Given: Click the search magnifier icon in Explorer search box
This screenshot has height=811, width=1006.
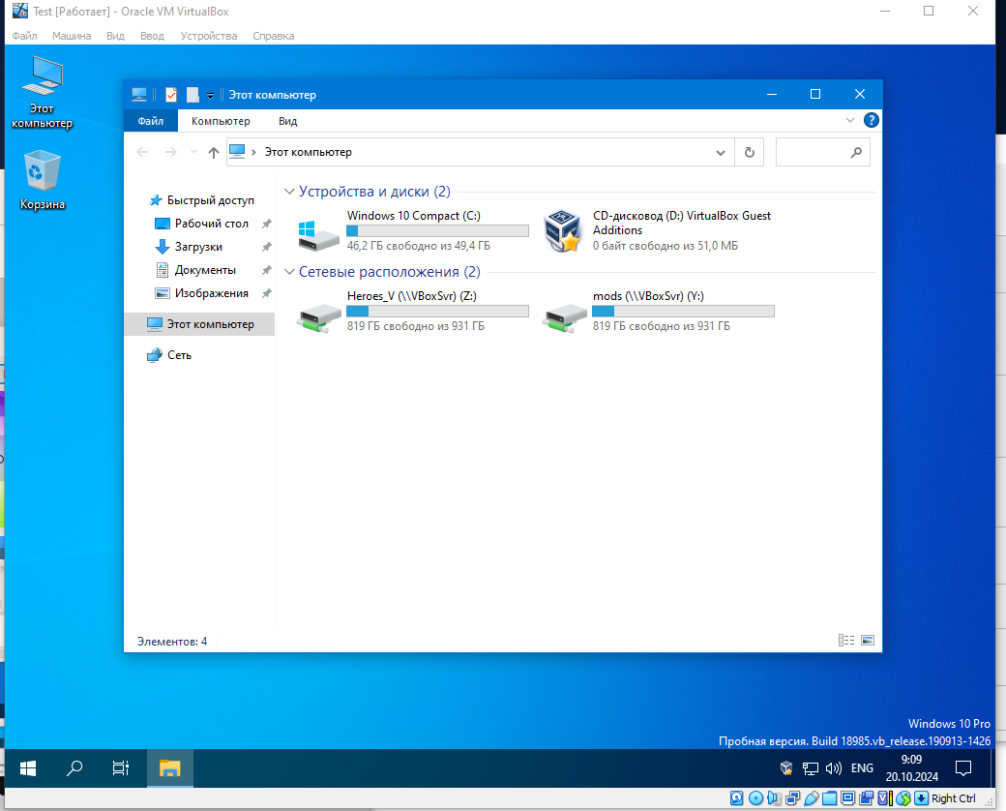Looking at the screenshot, I should [856, 152].
